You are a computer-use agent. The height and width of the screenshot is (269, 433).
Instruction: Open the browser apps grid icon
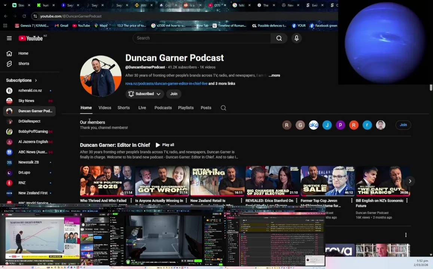click(x=5, y=26)
